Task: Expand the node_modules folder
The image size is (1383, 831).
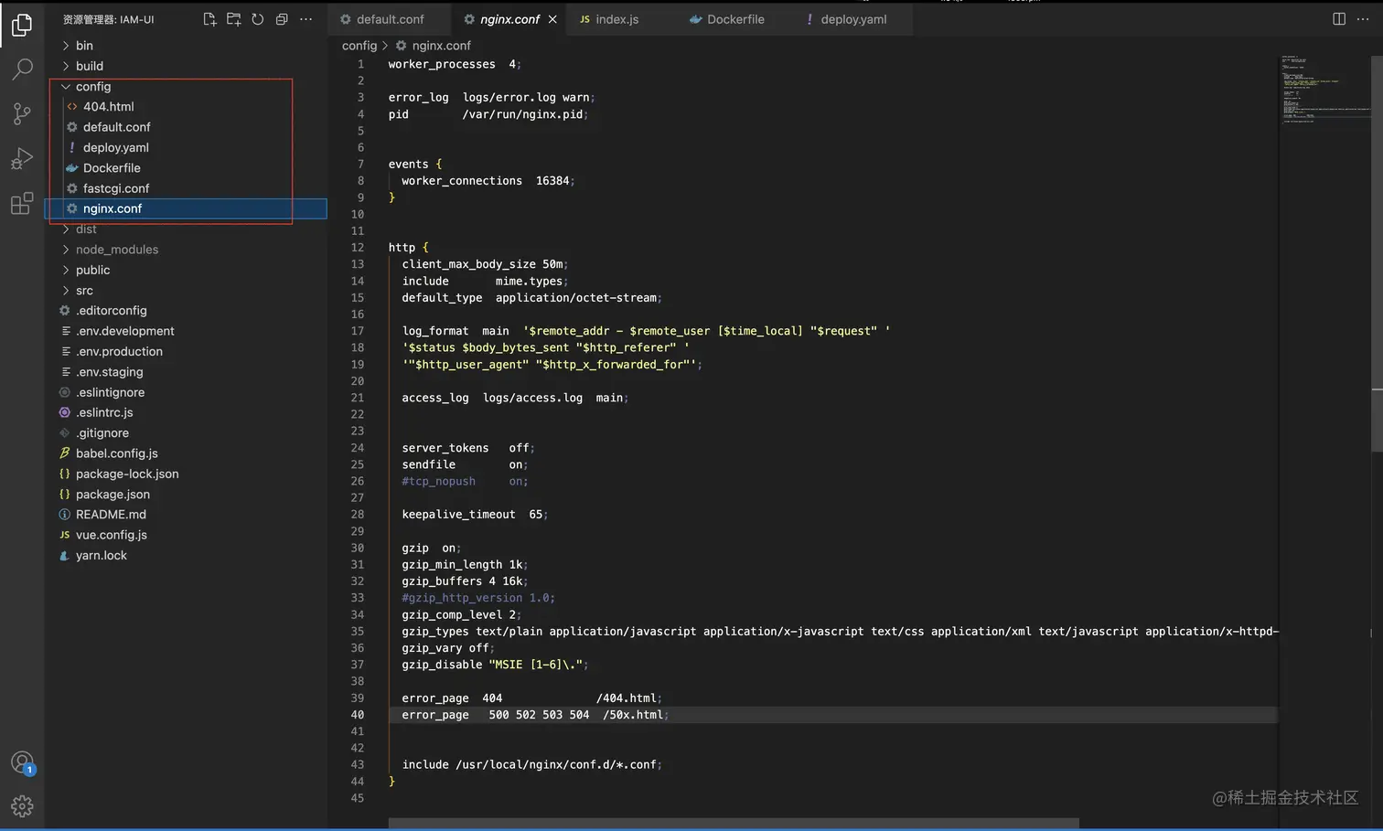Action: point(186,250)
